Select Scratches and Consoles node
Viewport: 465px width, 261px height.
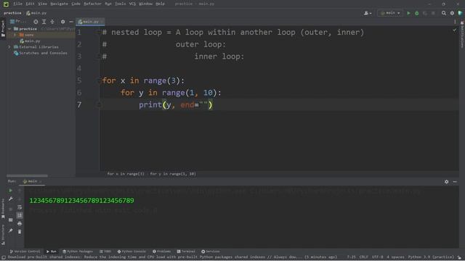[43, 53]
